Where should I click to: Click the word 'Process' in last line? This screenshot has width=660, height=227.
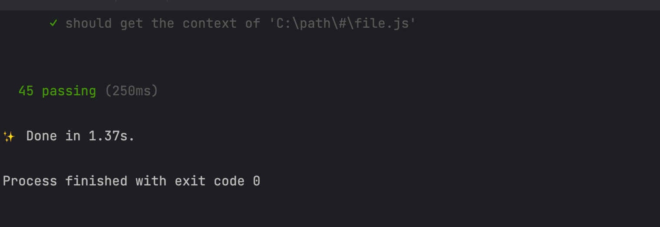click(x=30, y=181)
